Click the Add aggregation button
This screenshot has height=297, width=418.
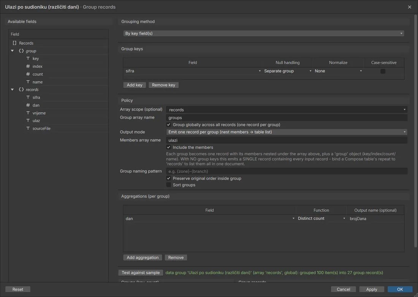pyautogui.click(x=142, y=257)
